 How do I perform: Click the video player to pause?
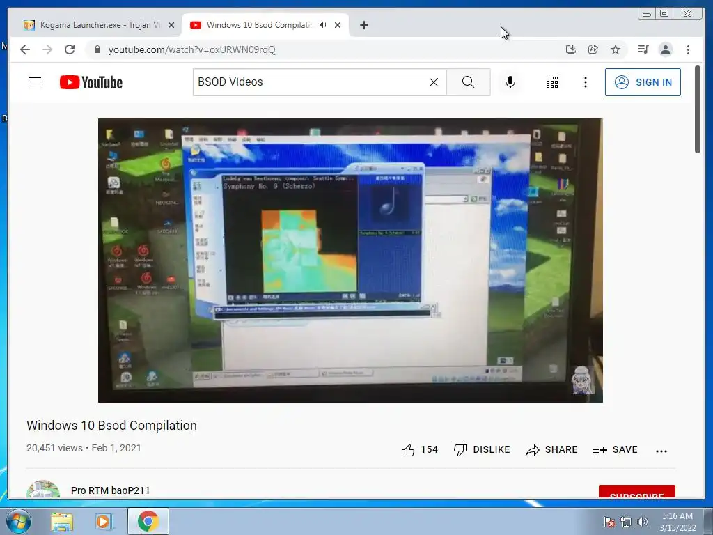pyautogui.click(x=350, y=261)
